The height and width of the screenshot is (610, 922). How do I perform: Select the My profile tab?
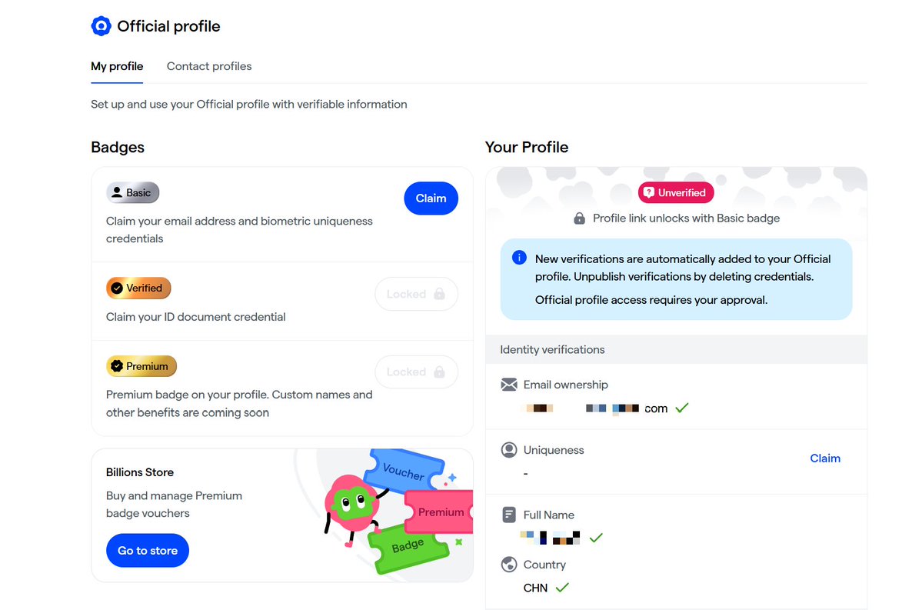117,66
